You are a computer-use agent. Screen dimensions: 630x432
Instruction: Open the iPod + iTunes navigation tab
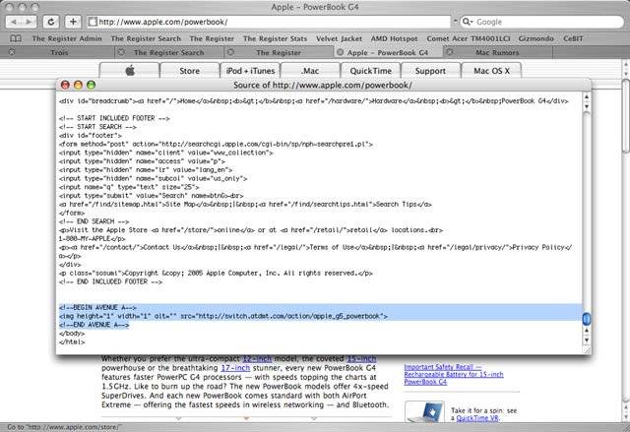(x=250, y=71)
